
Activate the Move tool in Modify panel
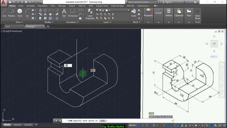point(40,10)
